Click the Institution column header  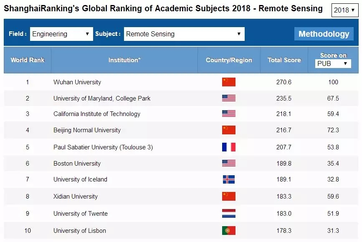click(x=124, y=60)
